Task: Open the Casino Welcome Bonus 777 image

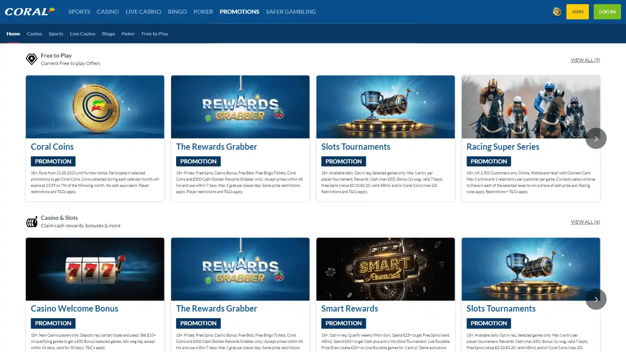Action: (x=95, y=269)
